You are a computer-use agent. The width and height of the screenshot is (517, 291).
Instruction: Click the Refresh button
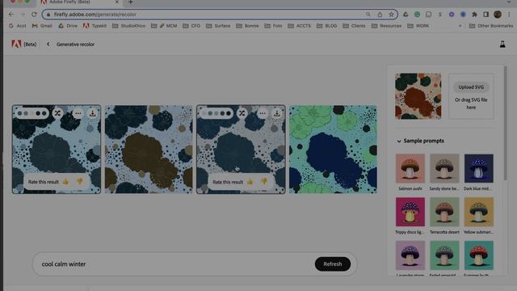pos(332,264)
